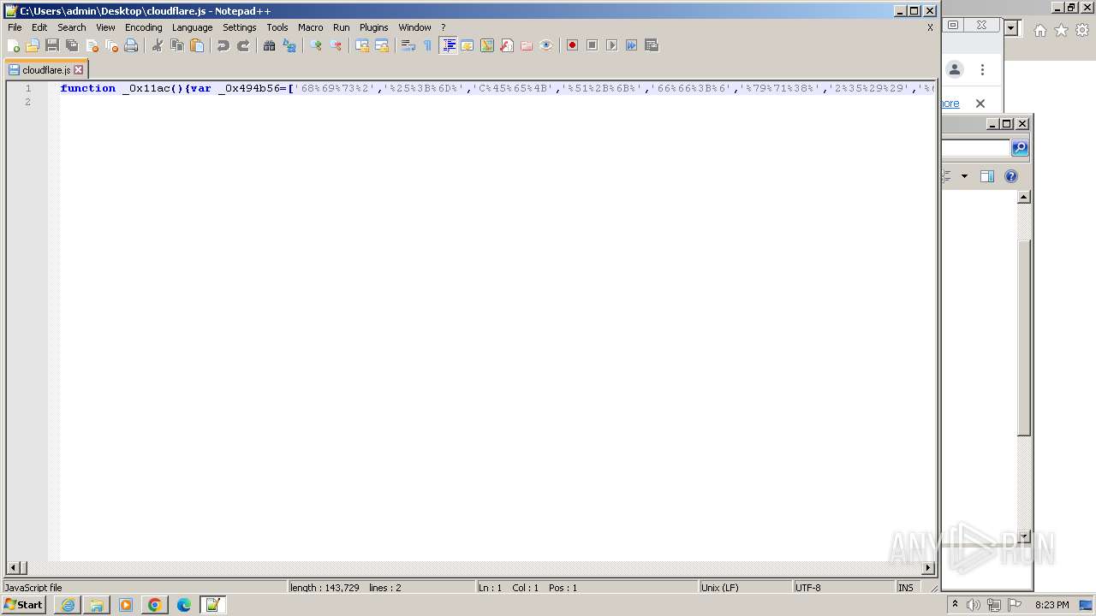The width and height of the screenshot is (1096, 616).
Task: Play back the recorded macro
Action: click(x=612, y=45)
